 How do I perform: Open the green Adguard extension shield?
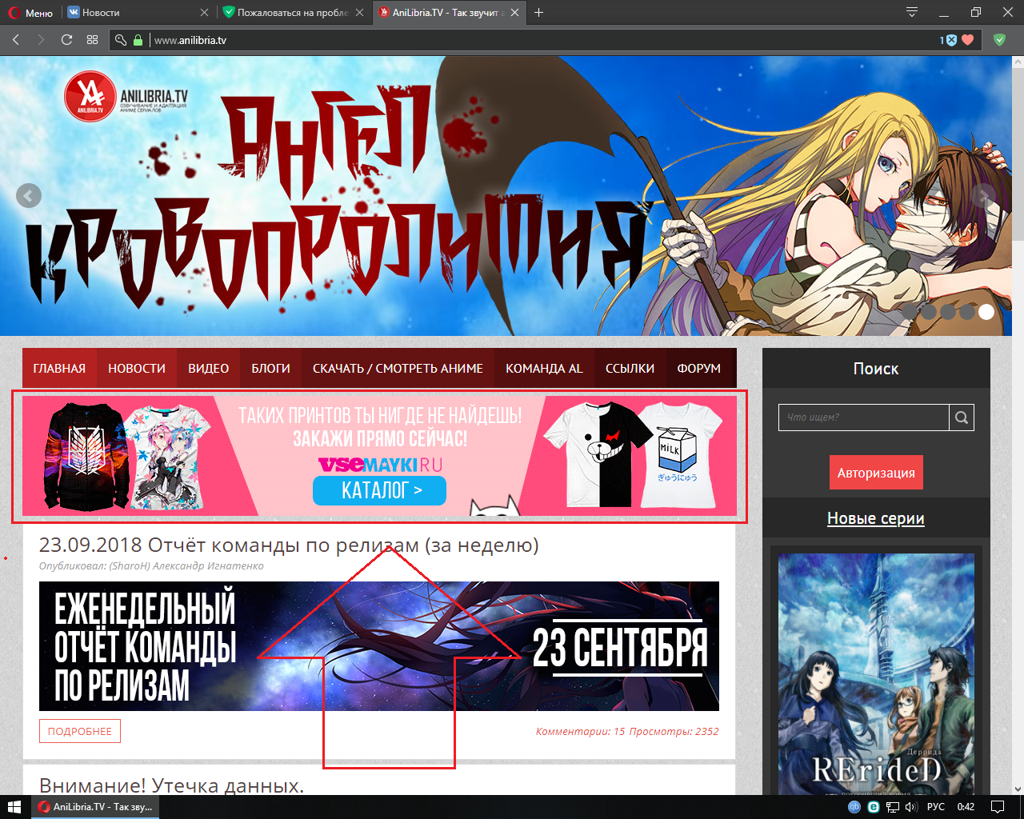(x=998, y=38)
